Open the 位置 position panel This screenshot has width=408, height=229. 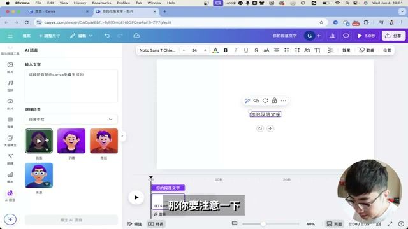point(387,50)
